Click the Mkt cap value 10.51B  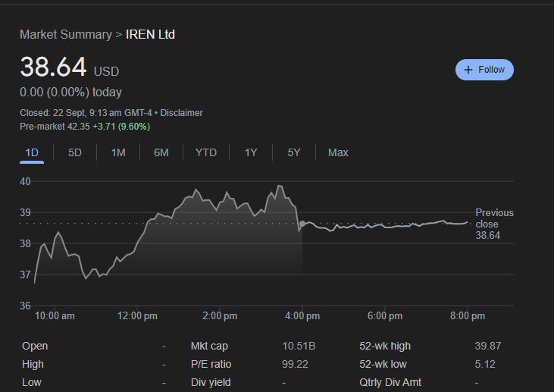coord(299,346)
